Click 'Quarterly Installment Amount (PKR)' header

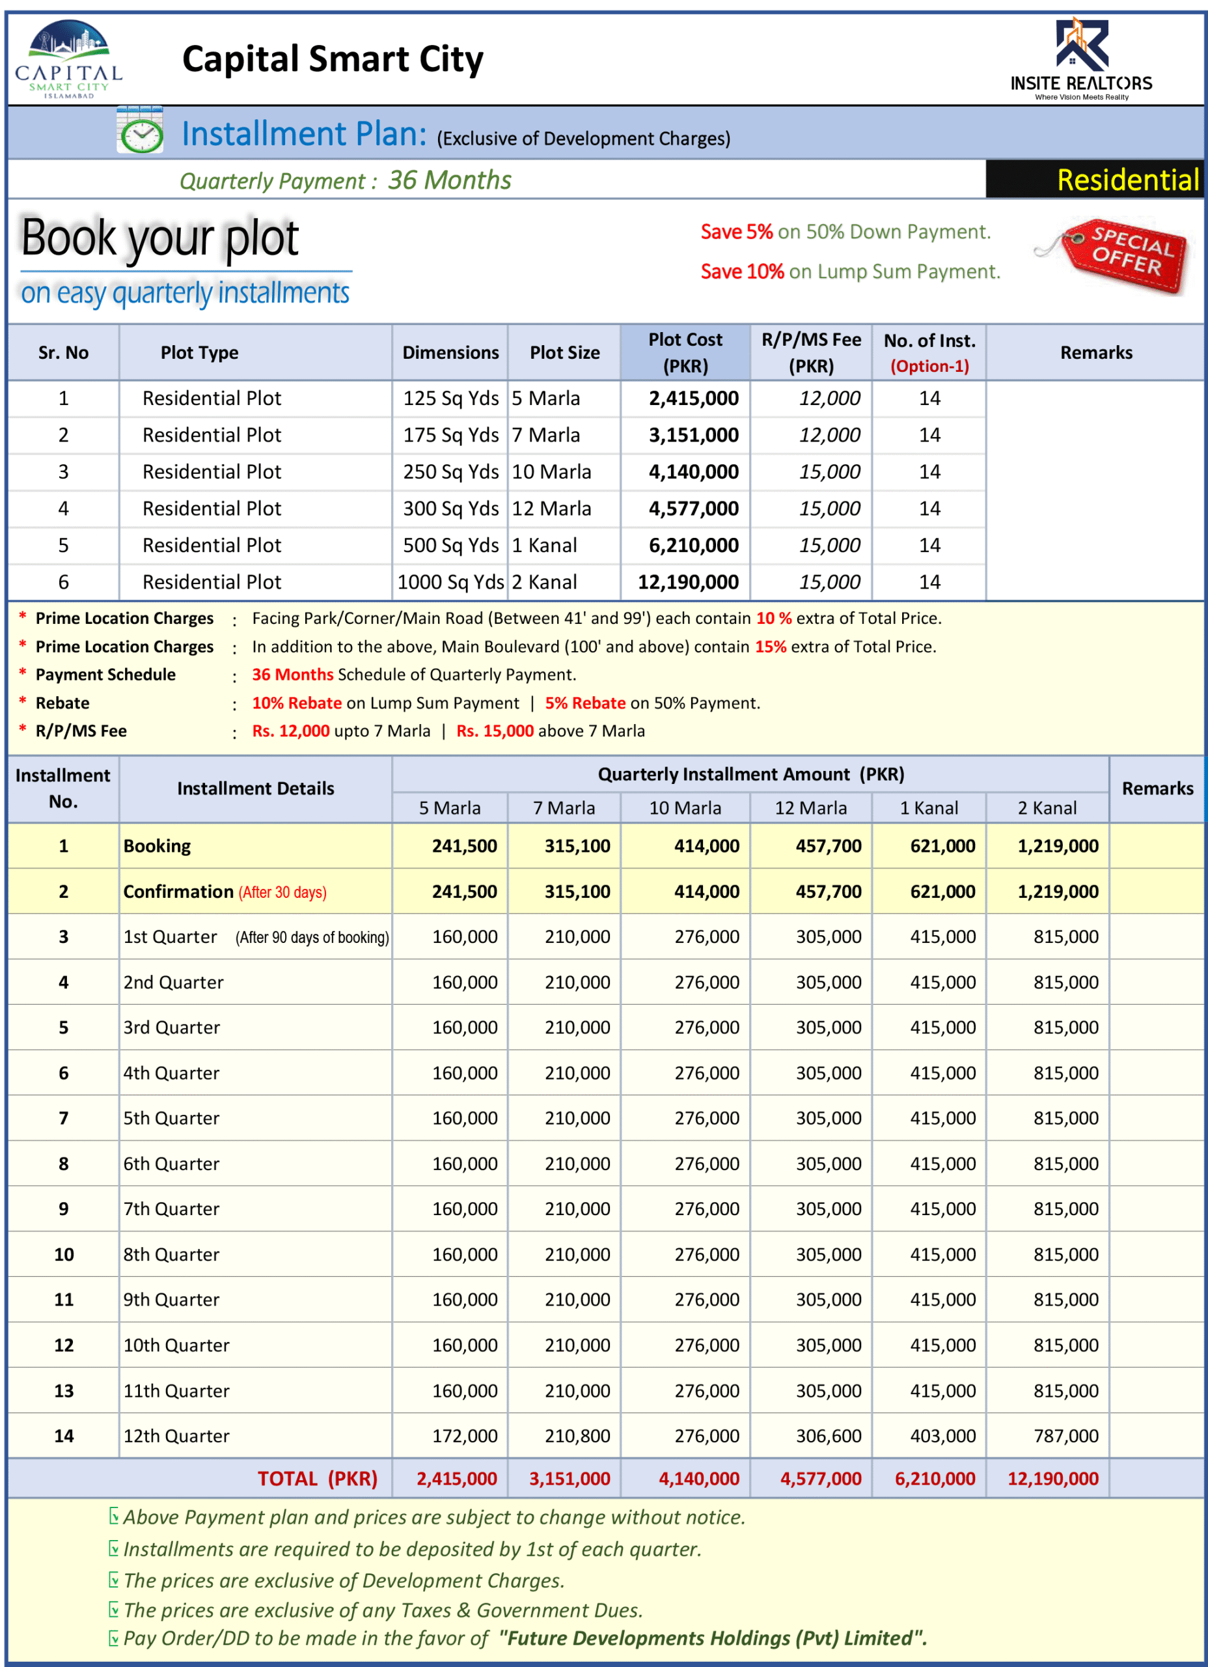[751, 775]
